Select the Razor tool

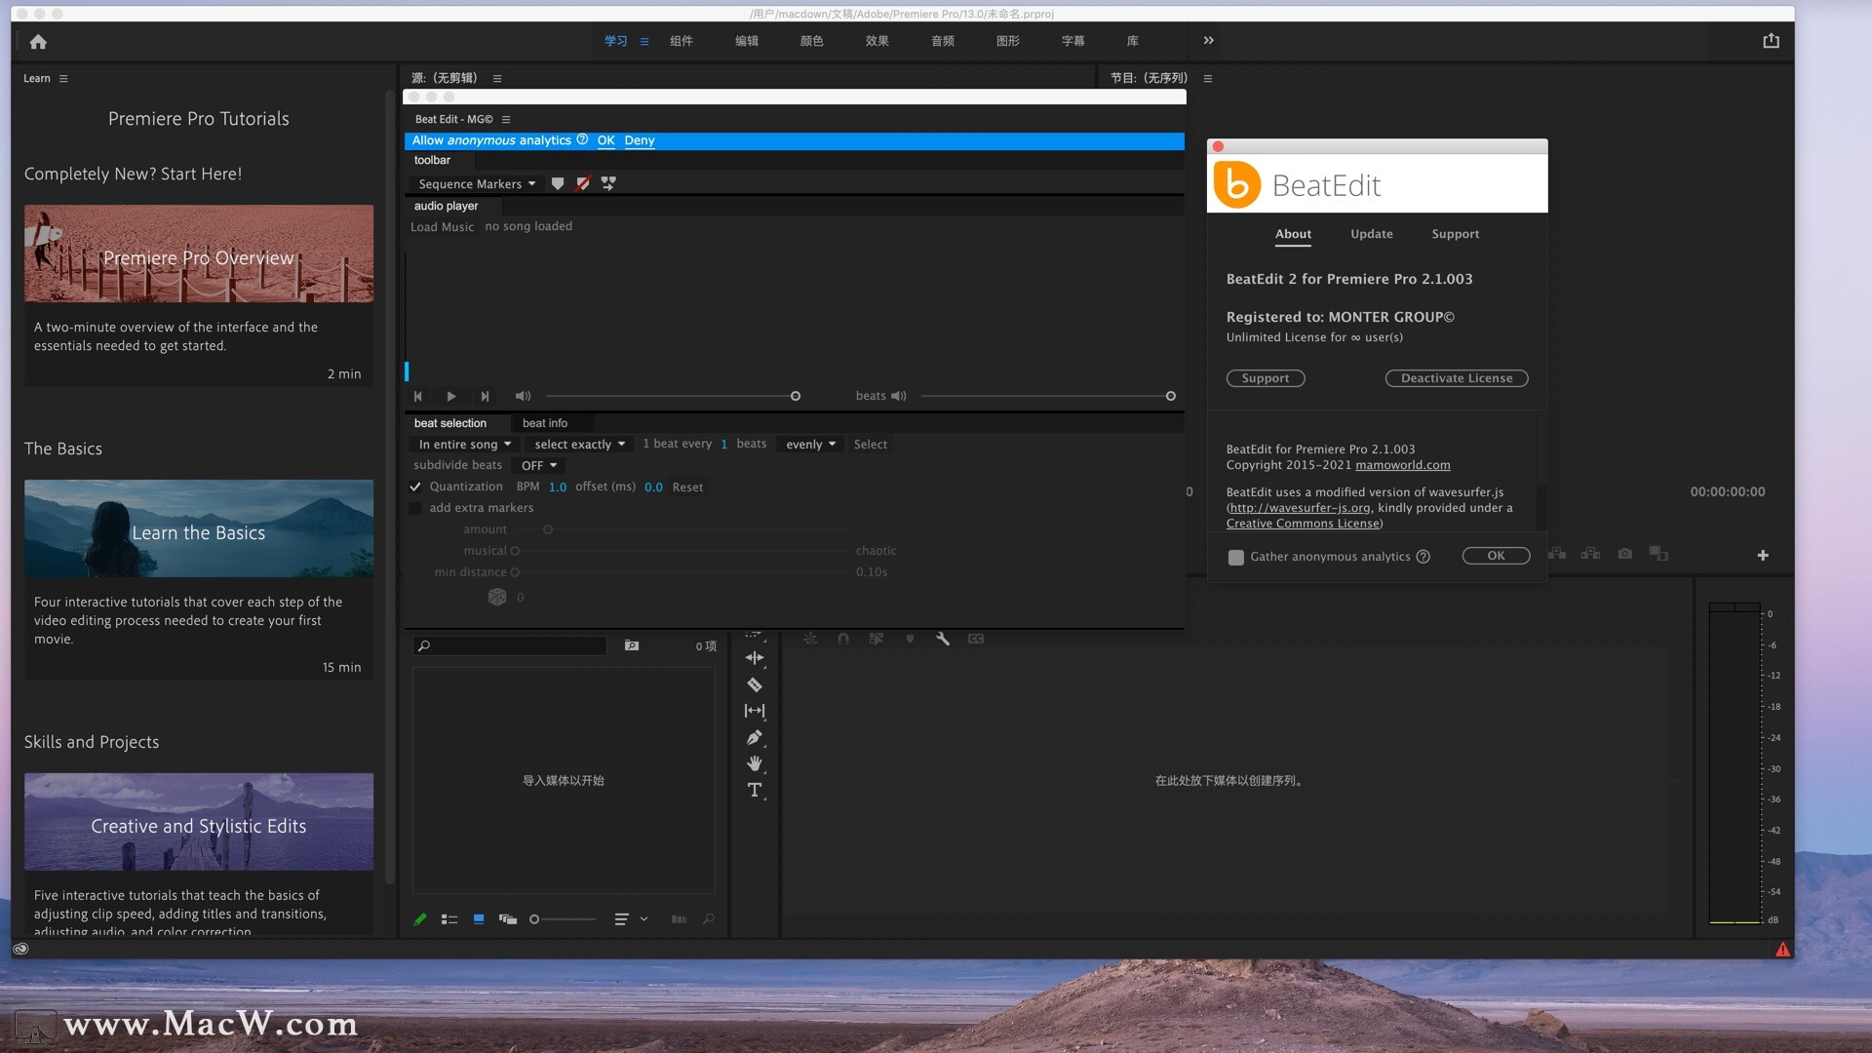click(754, 684)
